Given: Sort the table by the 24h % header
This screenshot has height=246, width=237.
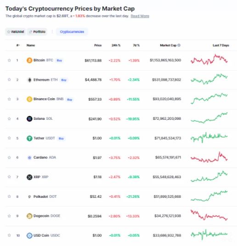Looking at the screenshot, I should pos(116,45).
